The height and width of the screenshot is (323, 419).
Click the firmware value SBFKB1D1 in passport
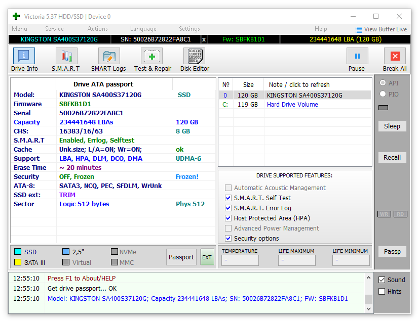[75, 104]
